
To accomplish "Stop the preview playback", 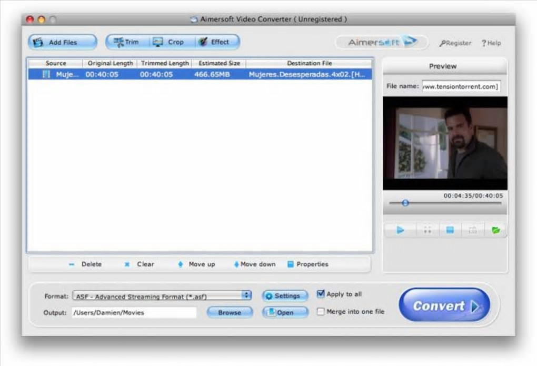I will pos(450,230).
